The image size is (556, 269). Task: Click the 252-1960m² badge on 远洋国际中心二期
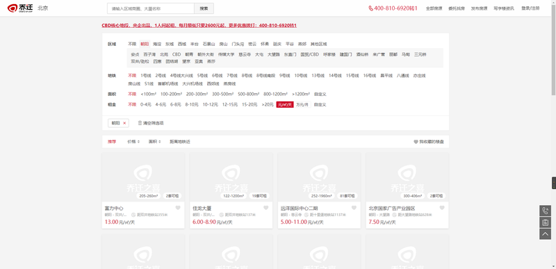pyautogui.click(x=322, y=195)
